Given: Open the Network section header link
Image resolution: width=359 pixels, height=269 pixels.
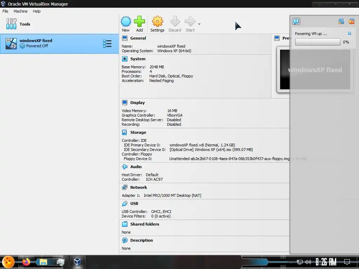Looking at the screenshot, I should (138, 187).
